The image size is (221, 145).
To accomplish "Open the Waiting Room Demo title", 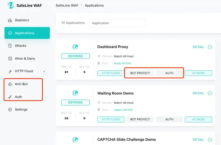I will click(115, 93).
